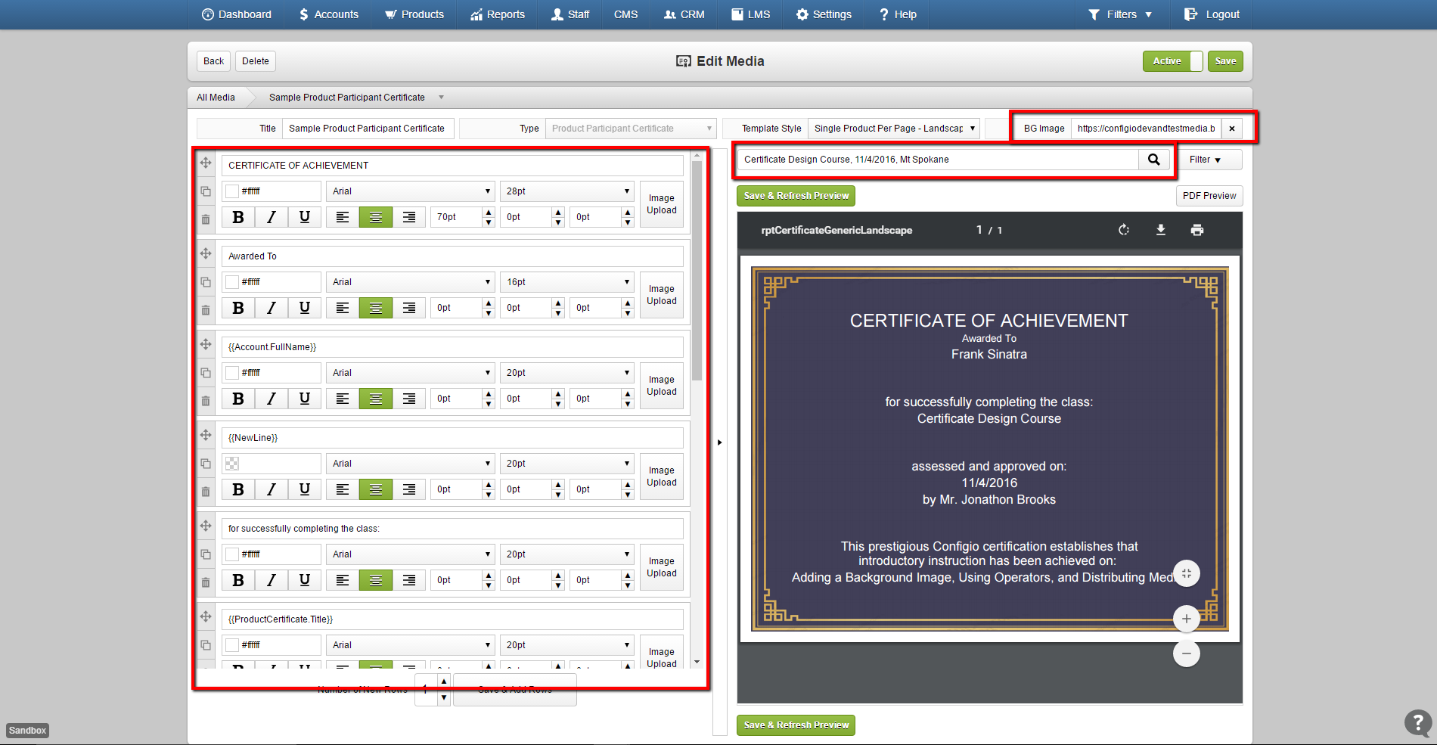Duplicate the Awarded To row via its copy icon
The height and width of the screenshot is (745, 1437).
click(x=206, y=282)
